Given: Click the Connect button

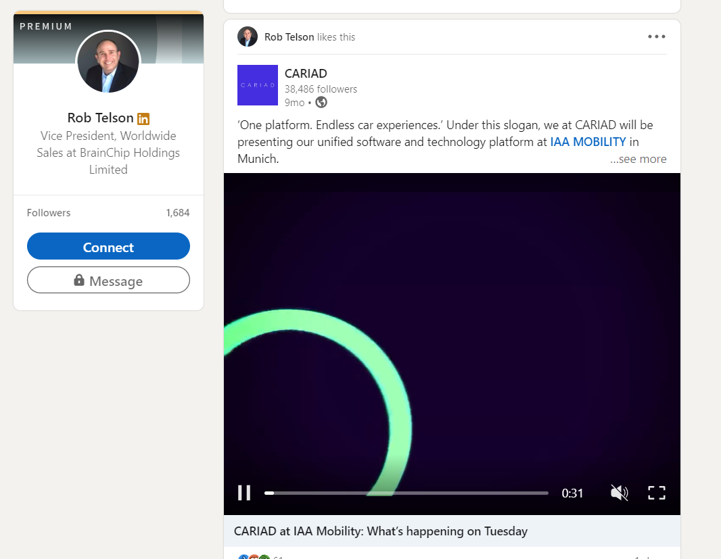Looking at the screenshot, I should click(108, 247).
